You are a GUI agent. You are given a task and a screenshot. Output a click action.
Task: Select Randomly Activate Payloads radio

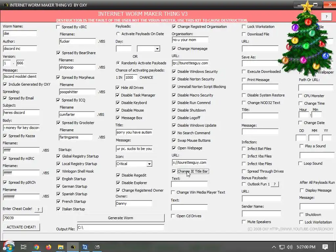click(x=118, y=63)
